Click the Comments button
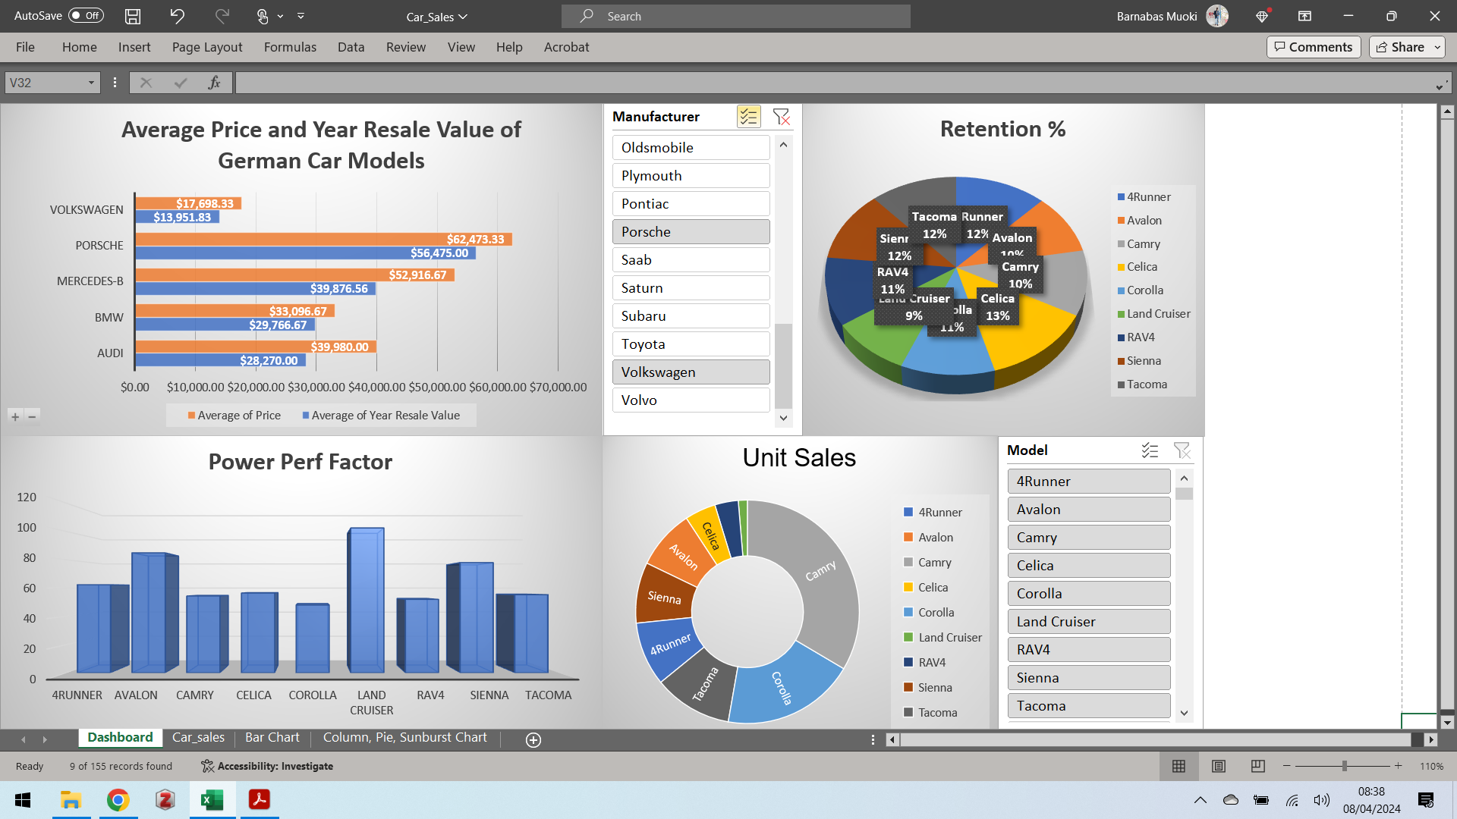1457x819 pixels. (x=1314, y=46)
